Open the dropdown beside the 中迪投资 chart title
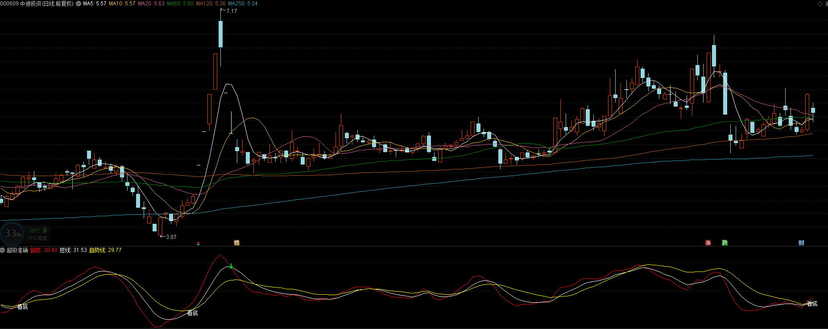 (x=79, y=4)
